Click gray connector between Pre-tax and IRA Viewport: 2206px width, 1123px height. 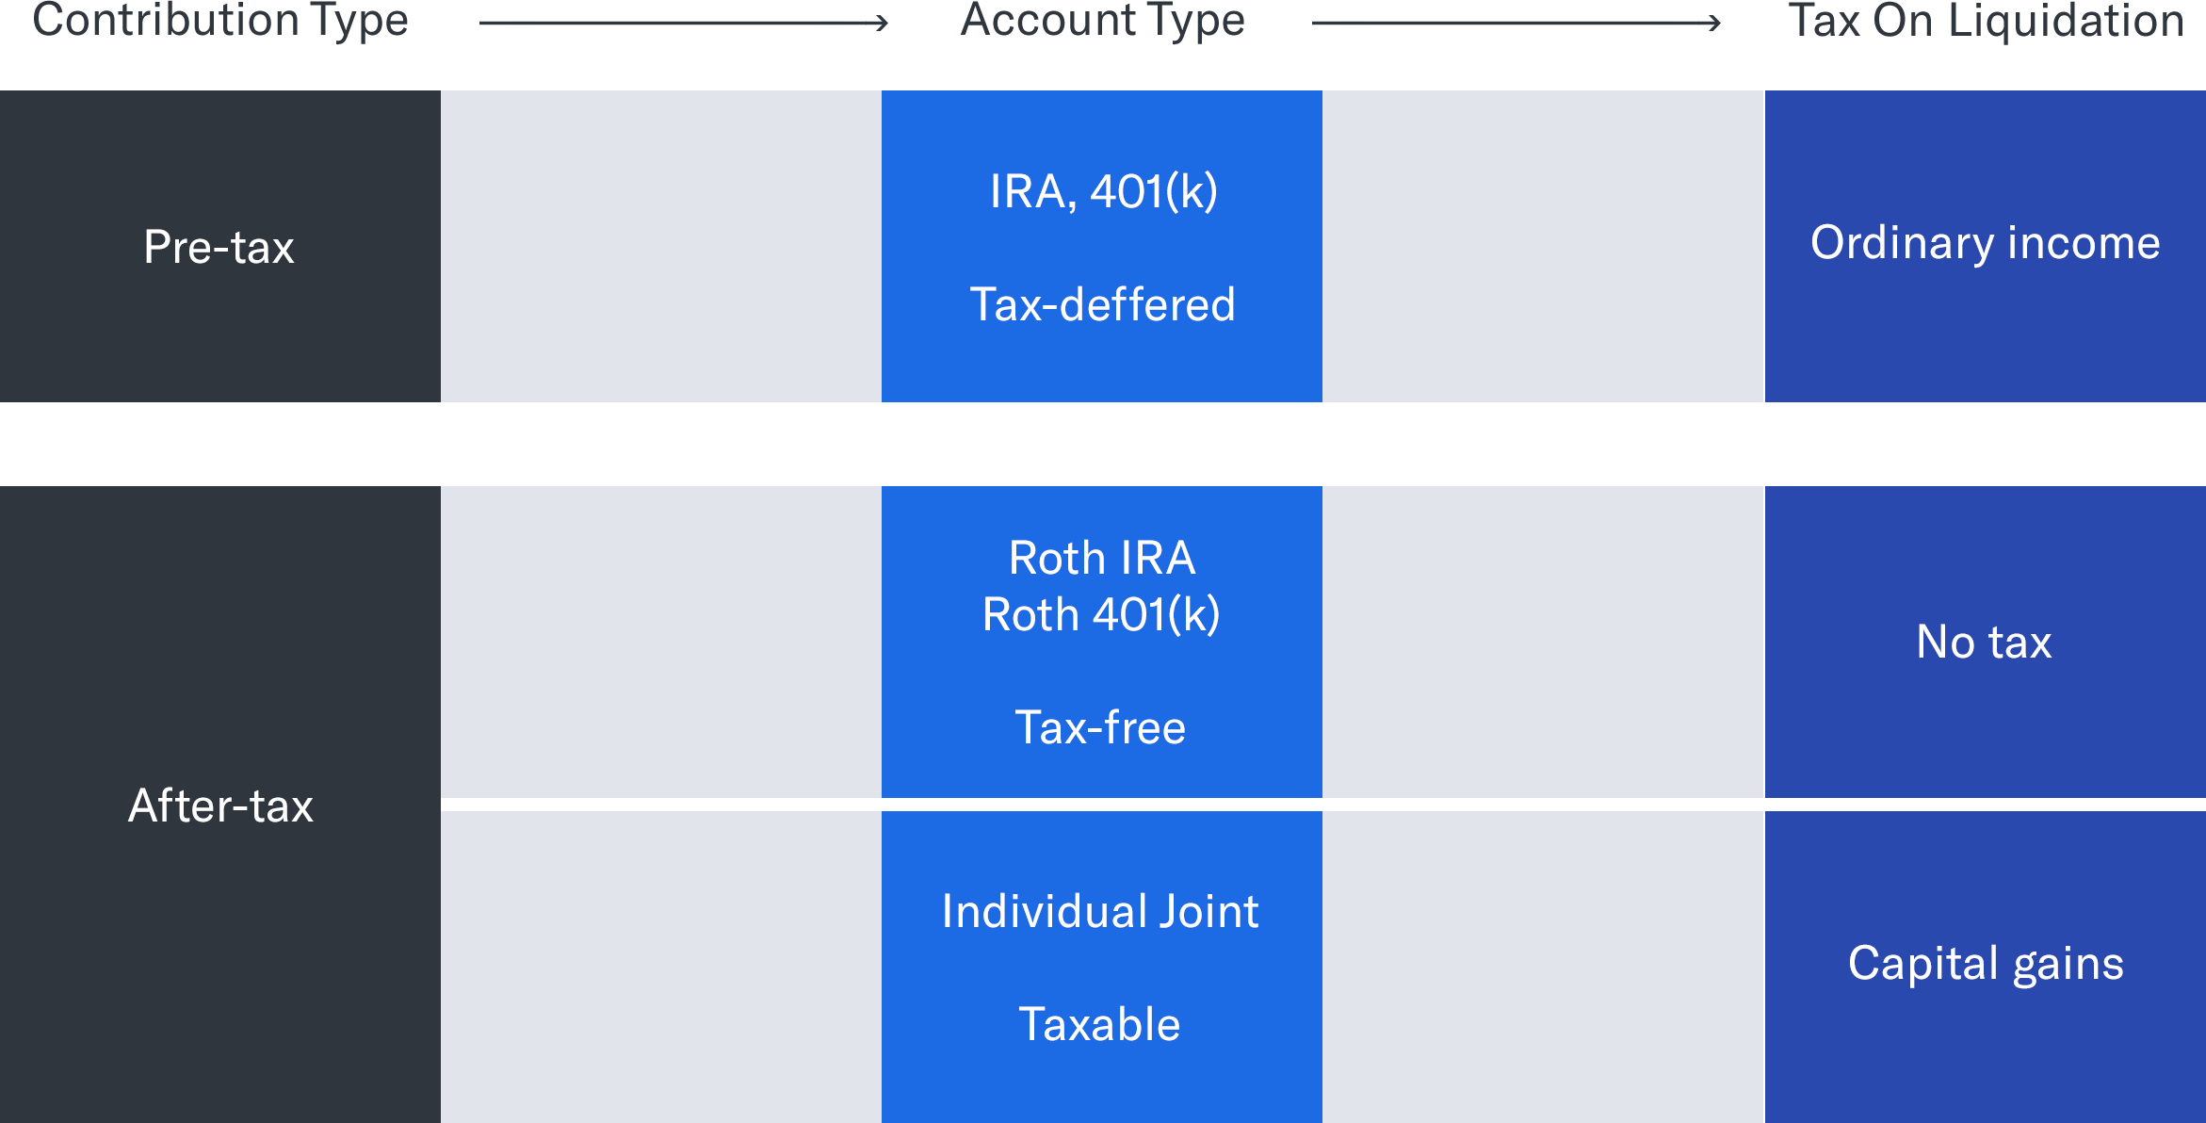(x=661, y=246)
